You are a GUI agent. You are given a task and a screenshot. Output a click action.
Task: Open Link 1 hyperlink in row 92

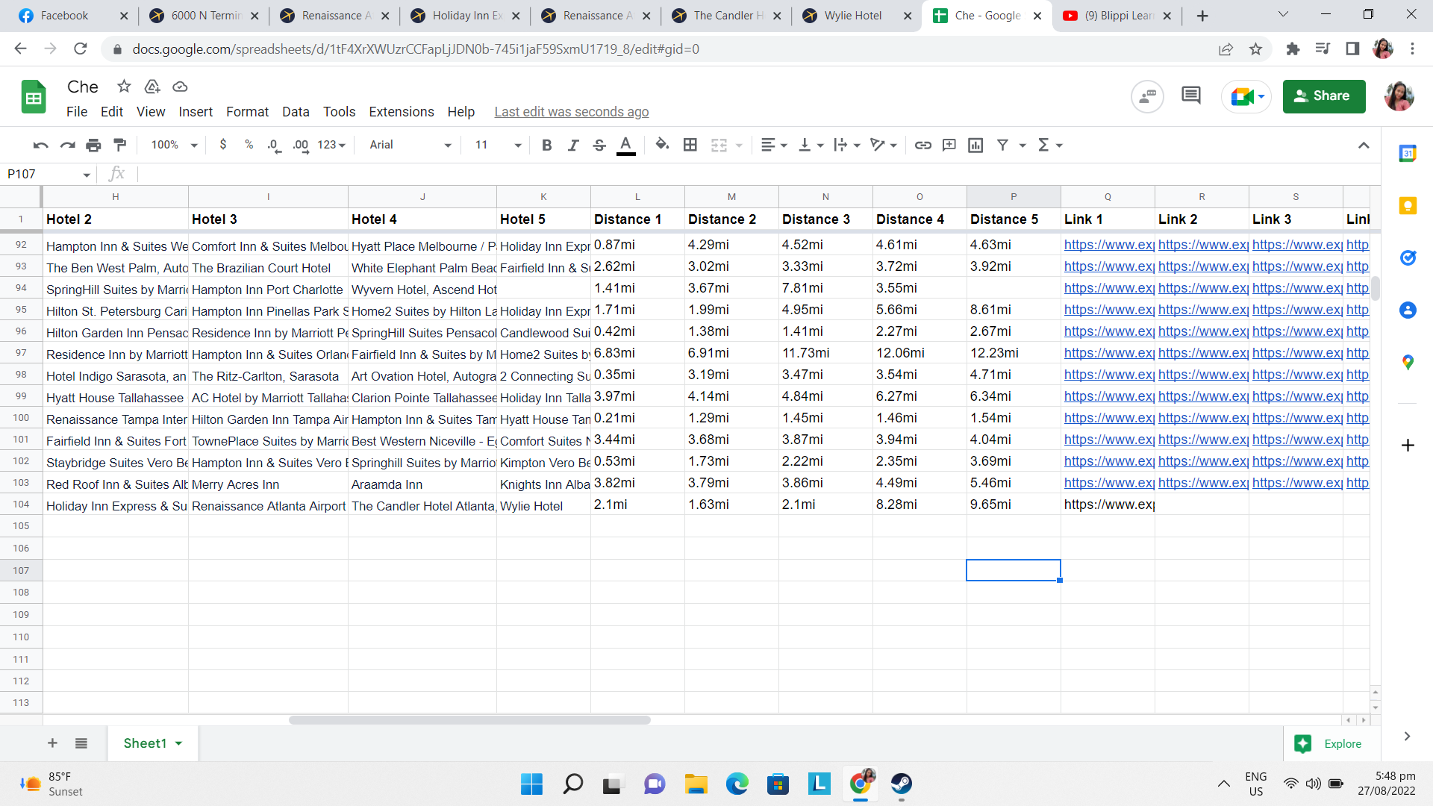click(x=1109, y=245)
